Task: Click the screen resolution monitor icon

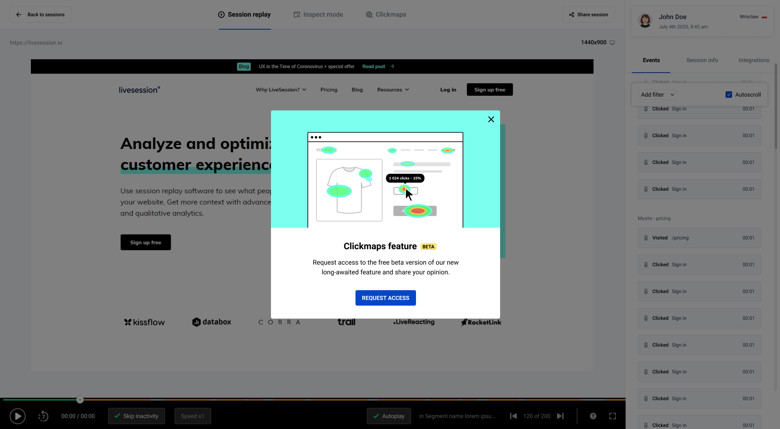Action: [612, 42]
